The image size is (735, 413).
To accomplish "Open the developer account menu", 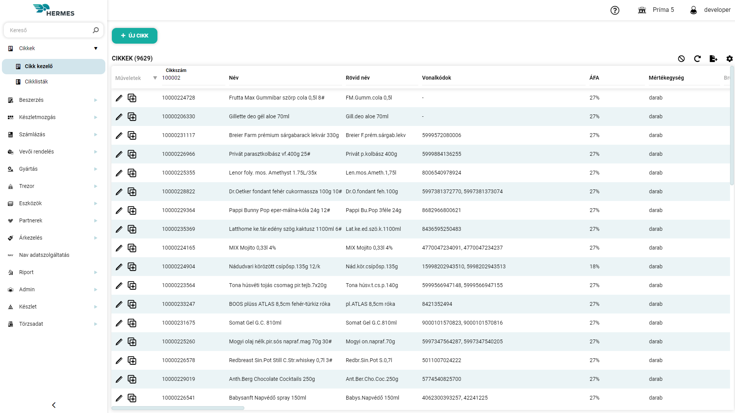I will [x=717, y=10].
